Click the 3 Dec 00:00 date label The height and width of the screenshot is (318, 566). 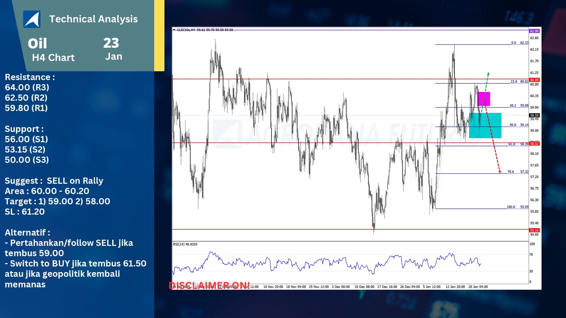[x=340, y=287]
